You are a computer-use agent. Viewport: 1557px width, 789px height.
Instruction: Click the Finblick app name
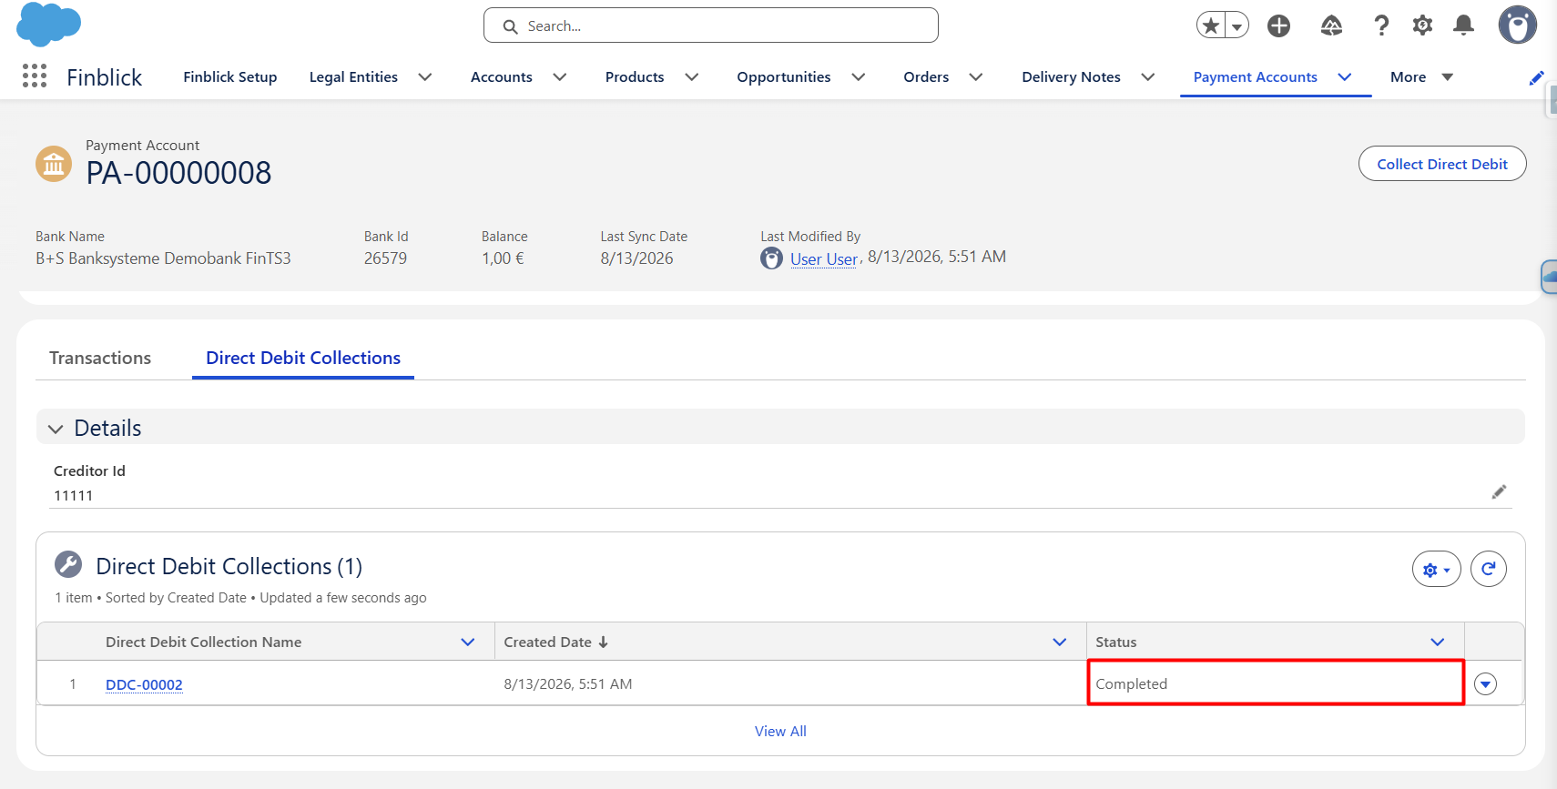click(x=104, y=77)
